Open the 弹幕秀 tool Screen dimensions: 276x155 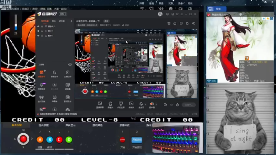tap(55, 99)
